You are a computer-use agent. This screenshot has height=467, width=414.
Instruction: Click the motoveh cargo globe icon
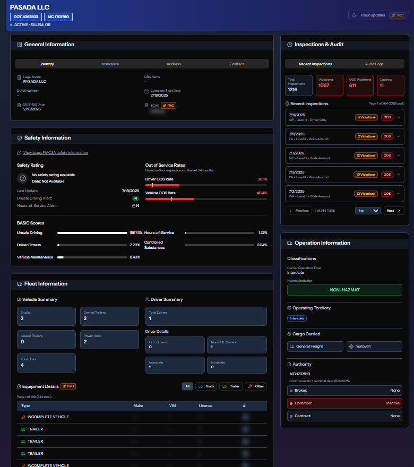pyautogui.click(x=351, y=347)
